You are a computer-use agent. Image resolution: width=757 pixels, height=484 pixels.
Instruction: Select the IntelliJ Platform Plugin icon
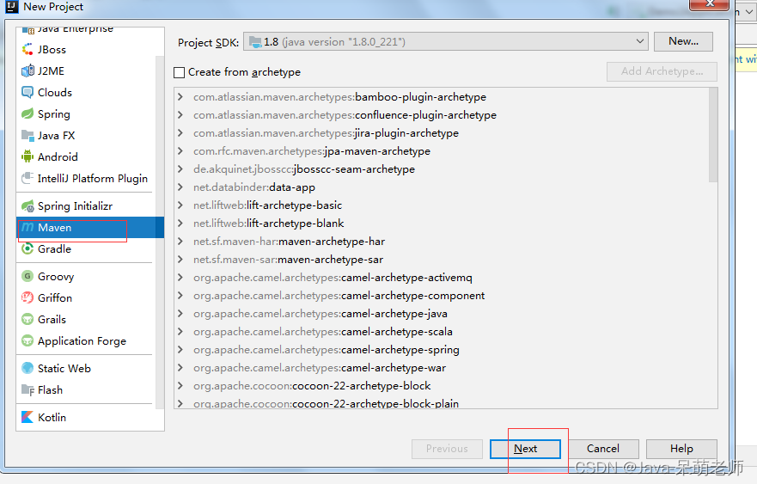[27, 178]
